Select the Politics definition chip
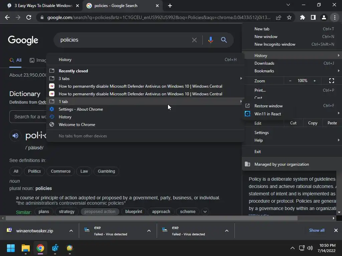The width and height of the screenshot is (342, 256). pos(34,171)
